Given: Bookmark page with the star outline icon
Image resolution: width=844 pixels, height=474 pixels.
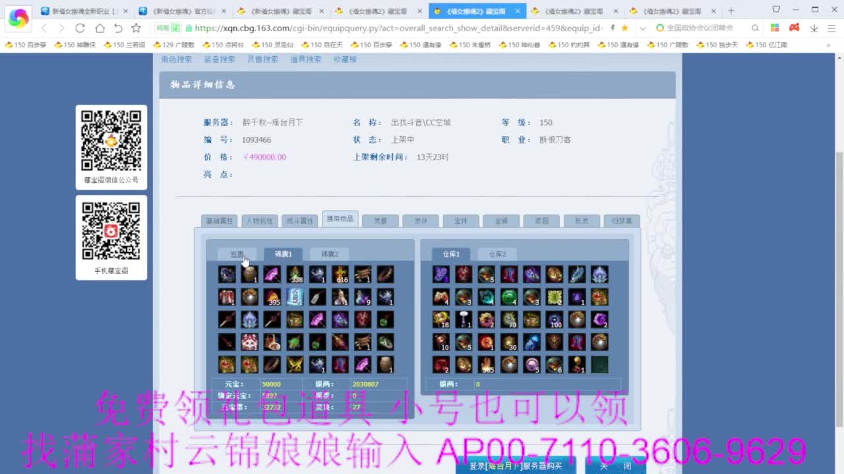Looking at the screenshot, I should point(136,28).
